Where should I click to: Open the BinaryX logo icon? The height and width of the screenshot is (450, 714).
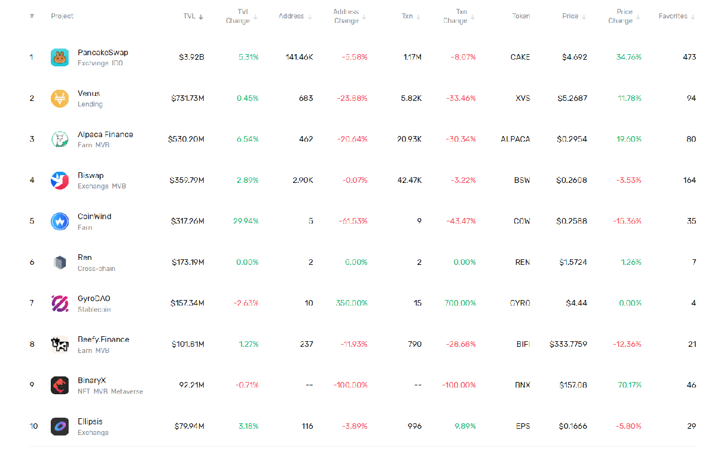(x=60, y=385)
